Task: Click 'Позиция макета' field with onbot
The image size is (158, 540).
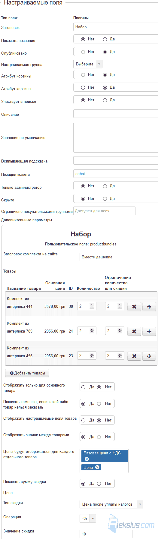Action: 116,174
